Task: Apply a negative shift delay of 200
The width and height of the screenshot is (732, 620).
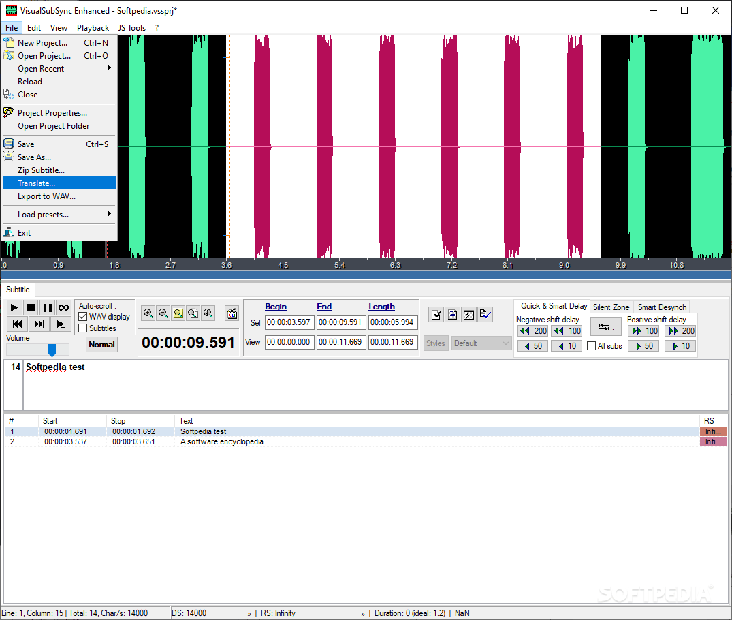Action: pos(532,330)
